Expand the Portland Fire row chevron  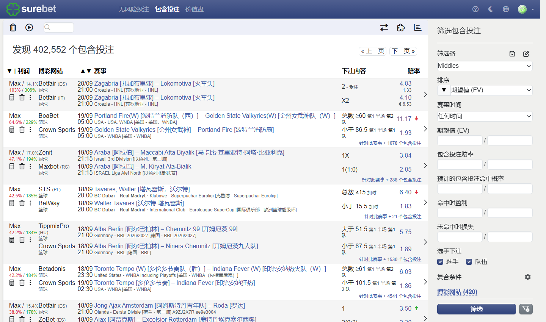[425, 129]
